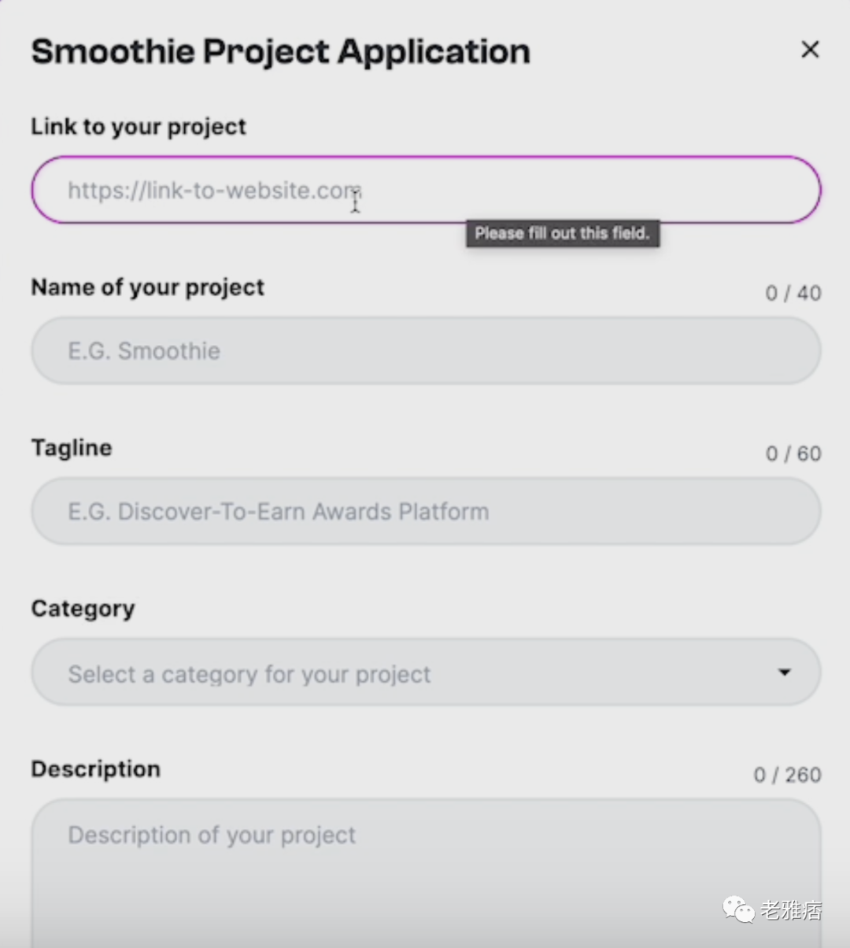This screenshot has width=850, height=948.
Task: Click the Name of your project input
Action: point(425,351)
